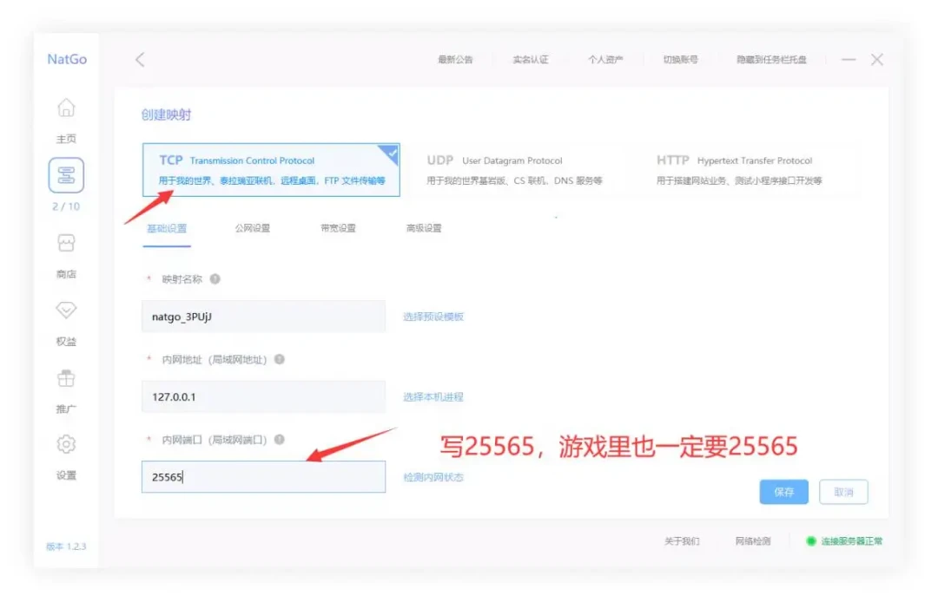Open 实名认证 in top menu

[x=531, y=60]
